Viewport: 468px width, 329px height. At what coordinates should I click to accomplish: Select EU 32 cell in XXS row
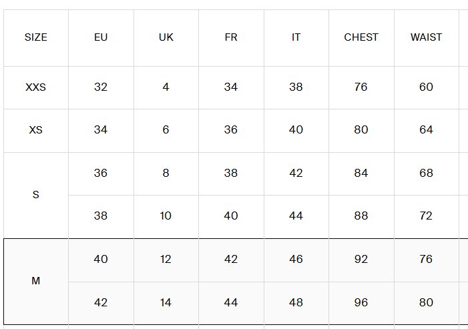101,87
